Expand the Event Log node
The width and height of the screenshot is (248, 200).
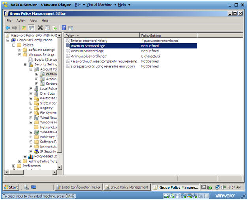click(x=31, y=93)
